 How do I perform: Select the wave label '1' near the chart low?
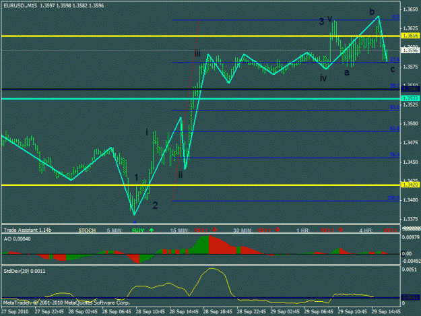point(136,177)
